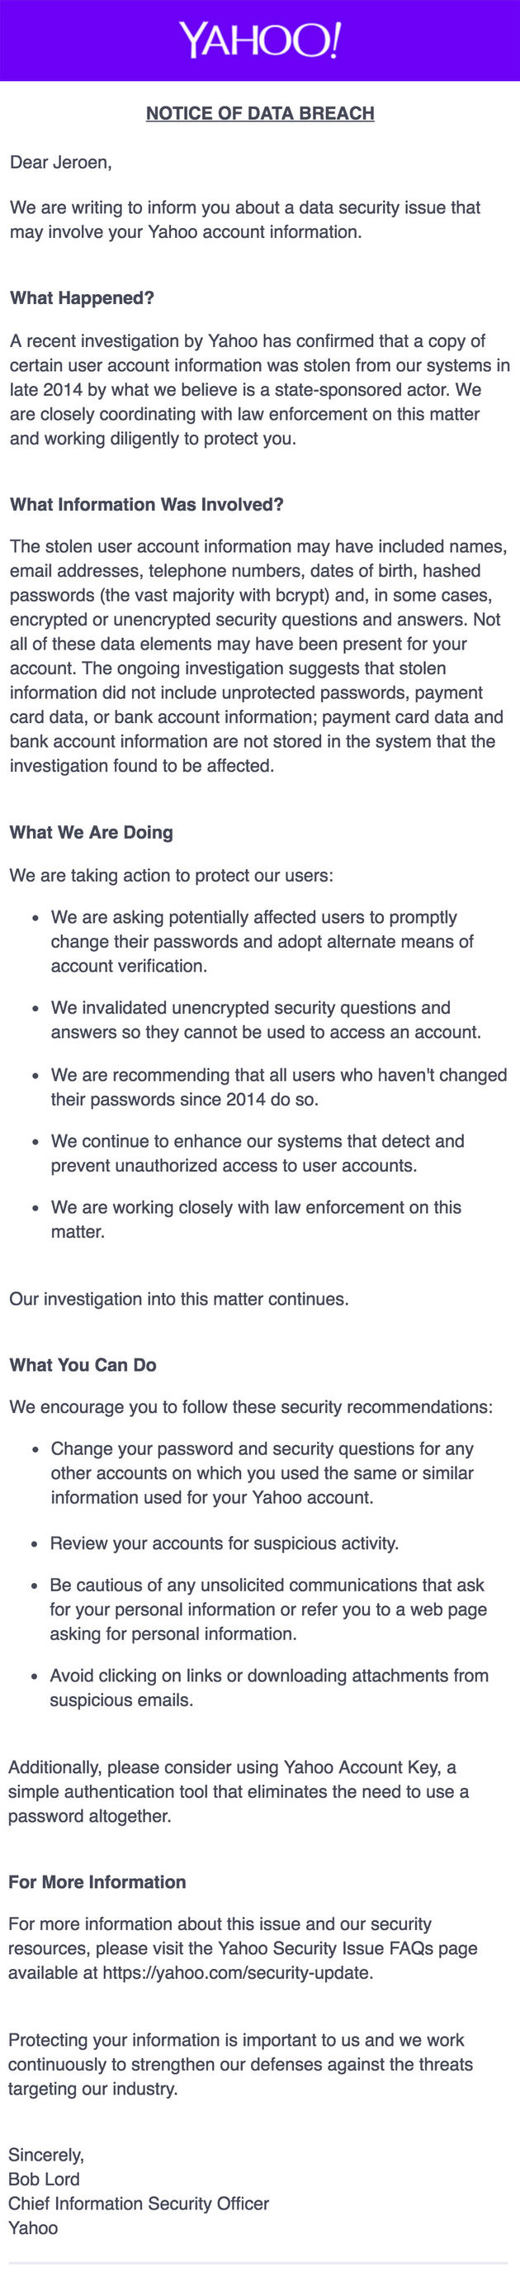Click the bullet about working with law enforcement
Screen dimensions: 520x2273
[256, 1219]
